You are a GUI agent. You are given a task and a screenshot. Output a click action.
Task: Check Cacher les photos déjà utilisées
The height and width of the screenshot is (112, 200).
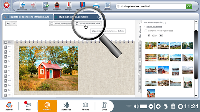point(146,31)
